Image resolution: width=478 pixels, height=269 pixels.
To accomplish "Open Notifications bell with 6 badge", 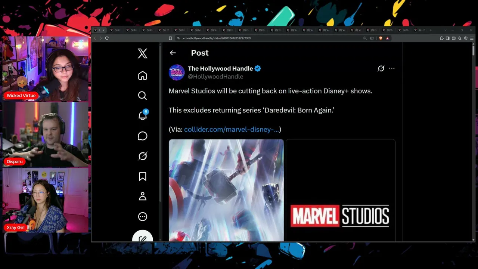I will [x=143, y=115].
